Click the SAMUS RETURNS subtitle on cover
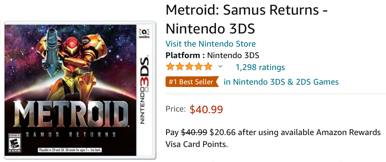 tap(69, 135)
